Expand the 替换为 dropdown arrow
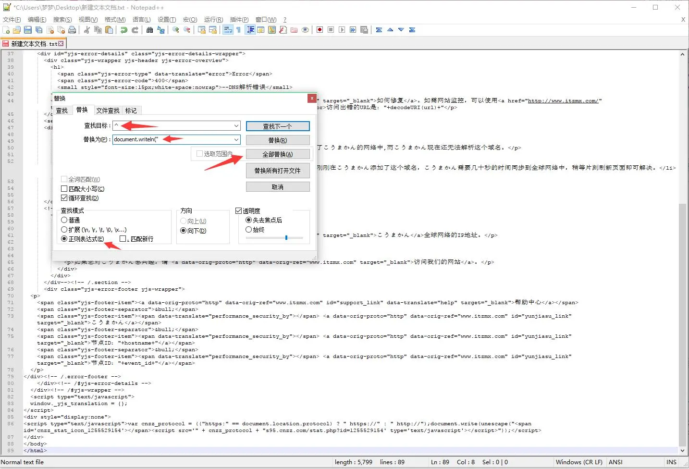Viewport: 689px width, 469px height. (x=236, y=139)
